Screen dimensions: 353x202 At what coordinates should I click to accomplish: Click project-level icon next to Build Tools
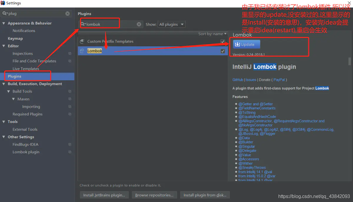(x=70, y=92)
